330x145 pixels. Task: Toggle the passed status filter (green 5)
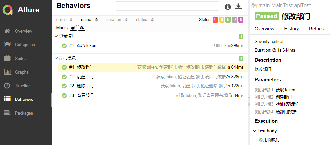pyautogui.click(x=228, y=20)
